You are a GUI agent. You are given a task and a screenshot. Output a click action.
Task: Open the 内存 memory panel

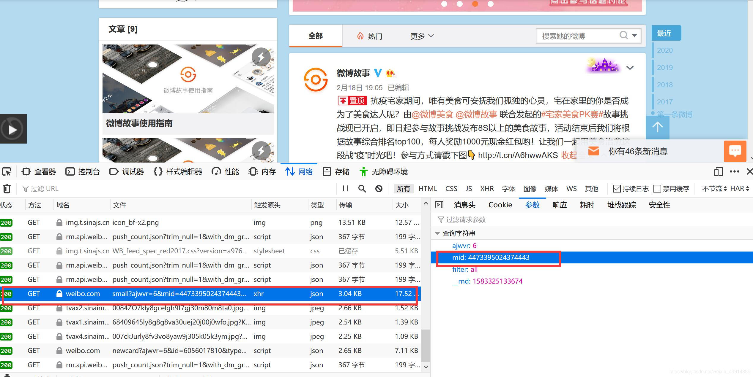[x=262, y=171]
